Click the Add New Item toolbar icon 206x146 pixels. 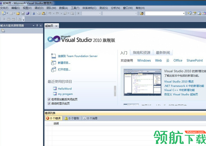pos(11,13)
